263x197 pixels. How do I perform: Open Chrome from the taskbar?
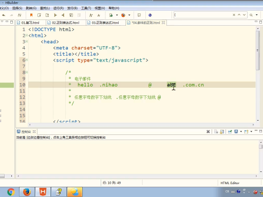[x=11, y=192]
